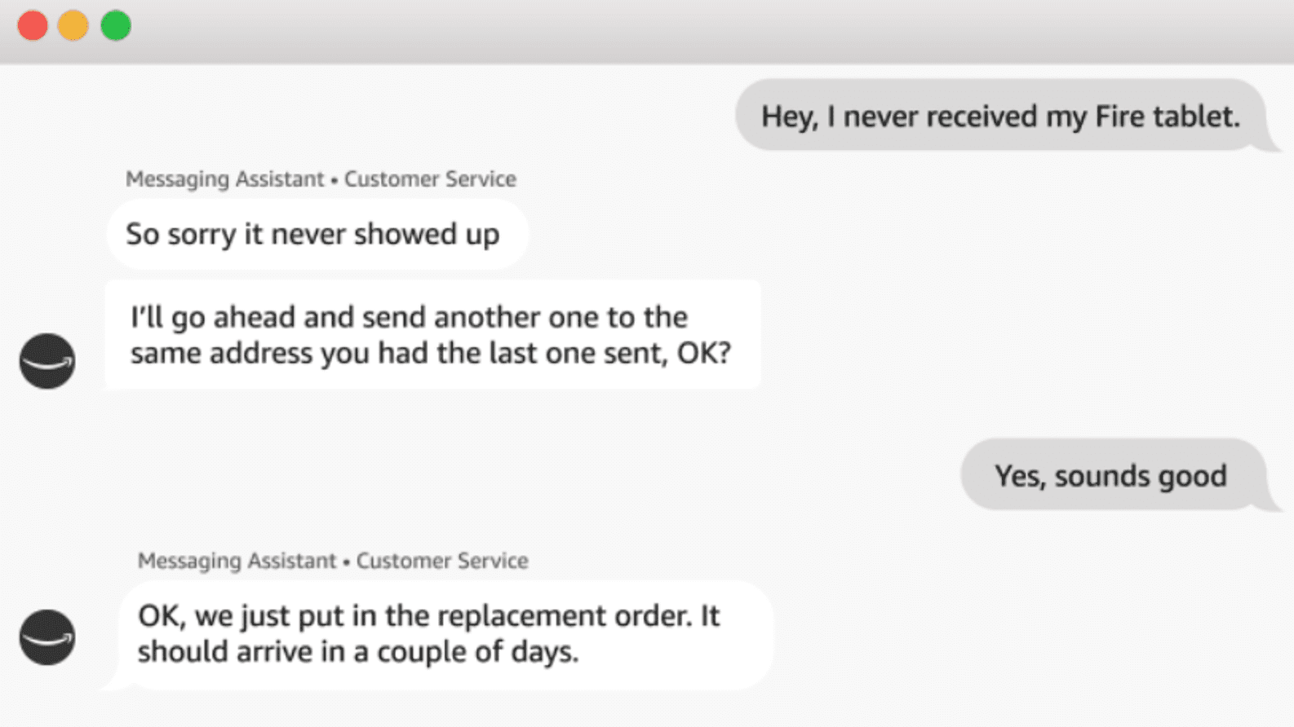Click the yellow window control circle

click(x=74, y=25)
